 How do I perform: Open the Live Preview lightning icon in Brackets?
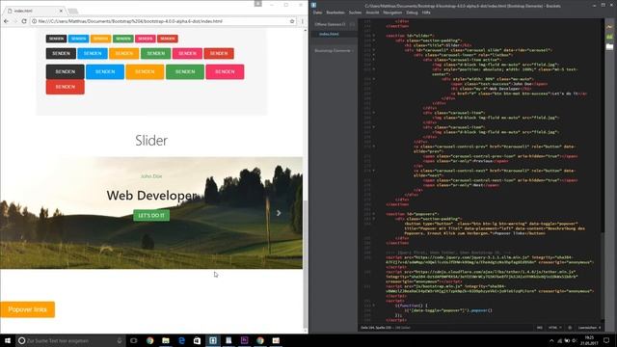click(x=609, y=26)
